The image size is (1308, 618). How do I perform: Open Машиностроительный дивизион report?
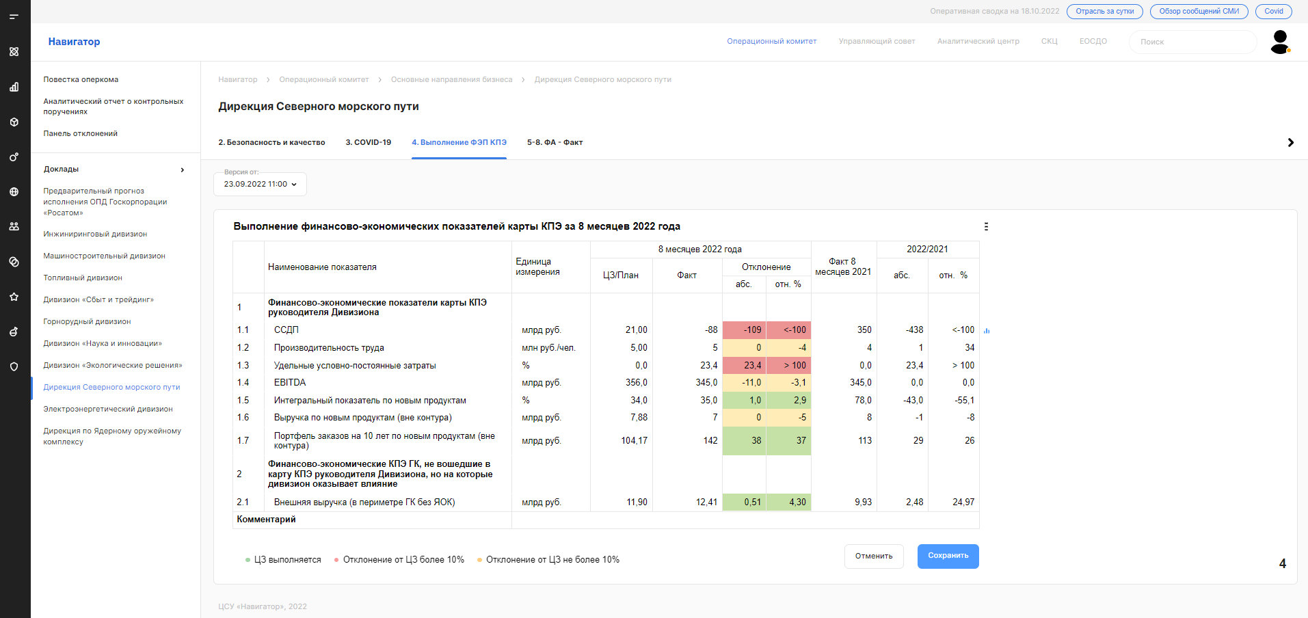pyautogui.click(x=104, y=256)
